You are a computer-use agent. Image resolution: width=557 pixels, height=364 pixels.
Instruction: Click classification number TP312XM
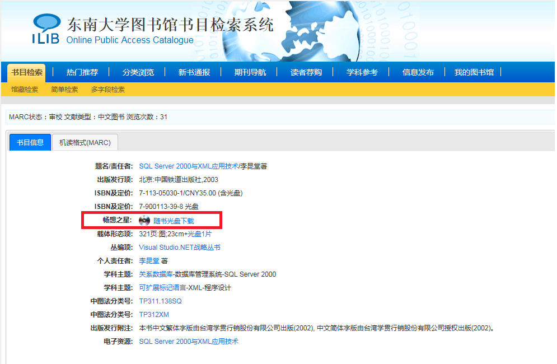tap(154, 315)
